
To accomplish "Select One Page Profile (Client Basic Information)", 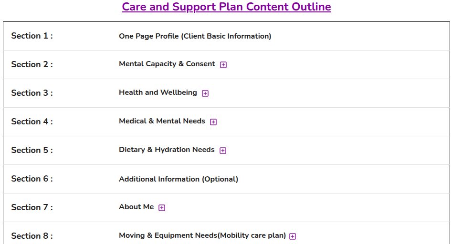I will click(x=195, y=36).
